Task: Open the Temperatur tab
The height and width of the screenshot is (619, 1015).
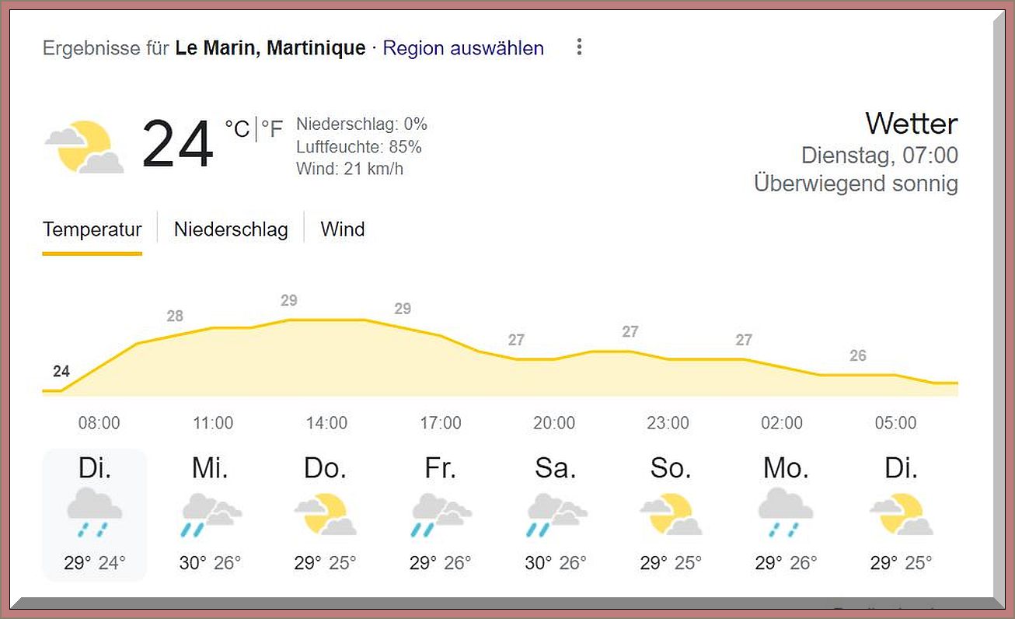Action: [92, 229]
